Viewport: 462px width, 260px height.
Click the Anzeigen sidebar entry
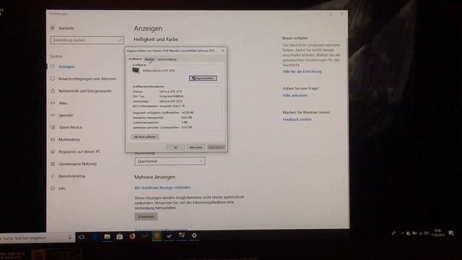click(66, 66)
